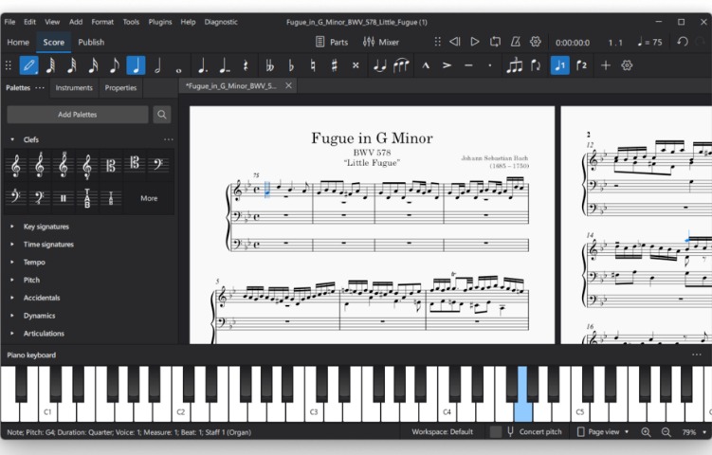Select the half note duration
The image size is (712, 455).
pos(157,65)
